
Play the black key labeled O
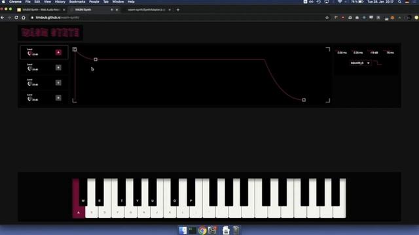[175, 192]
